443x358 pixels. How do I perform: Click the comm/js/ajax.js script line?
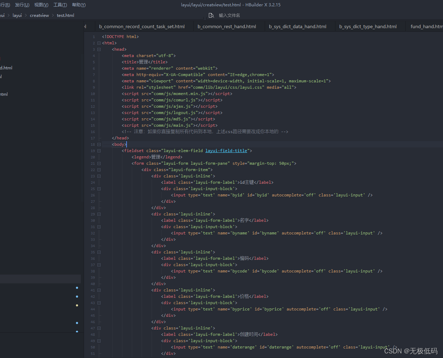pos(169,106)
